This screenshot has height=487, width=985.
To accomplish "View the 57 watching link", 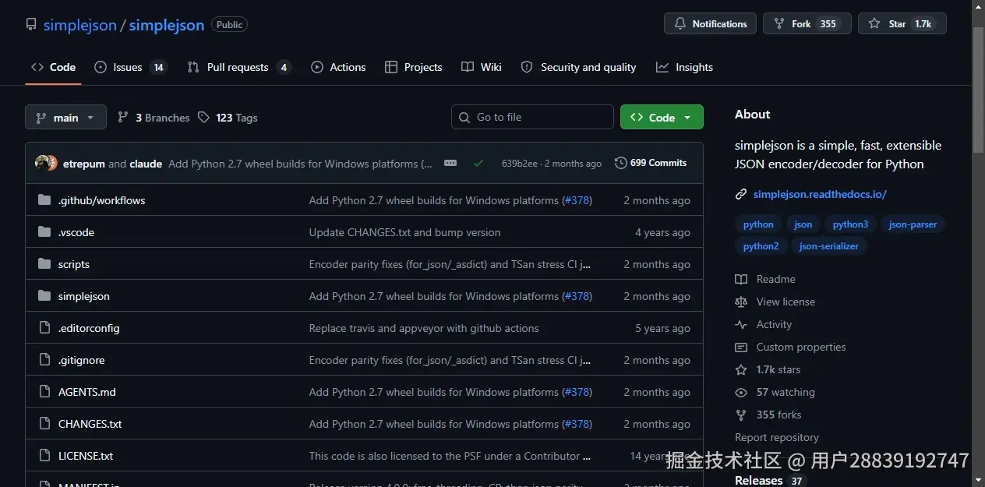I will point(775,392).
